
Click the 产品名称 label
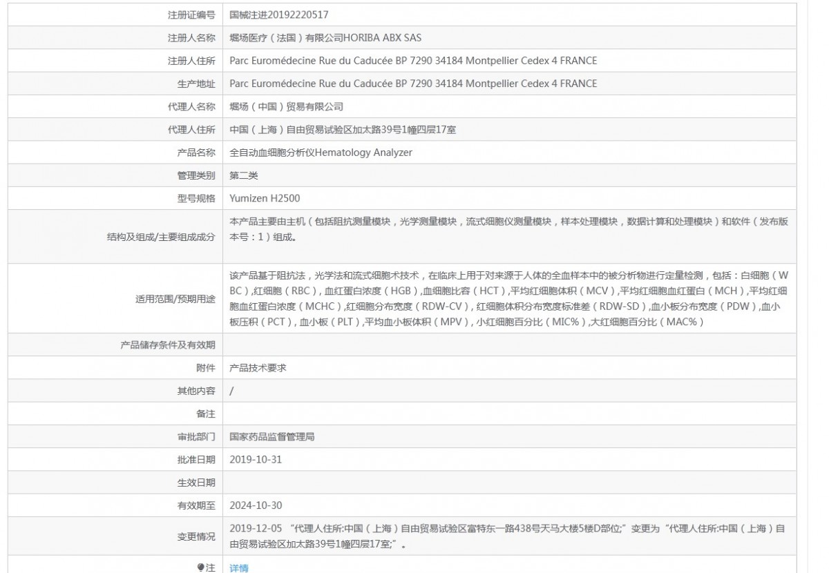click(197, 153)
